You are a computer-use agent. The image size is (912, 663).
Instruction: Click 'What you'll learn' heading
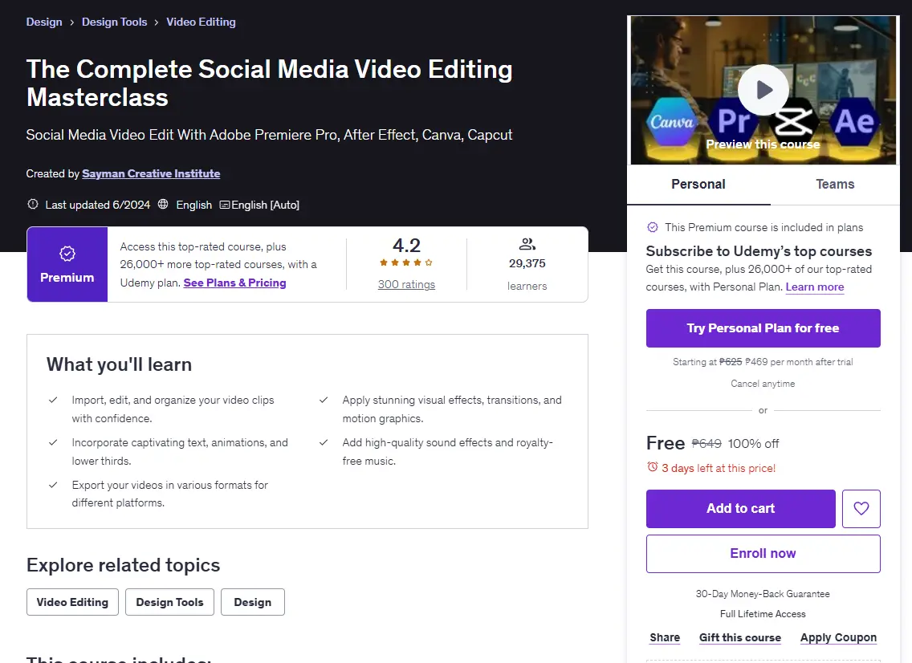pos(120,364)
